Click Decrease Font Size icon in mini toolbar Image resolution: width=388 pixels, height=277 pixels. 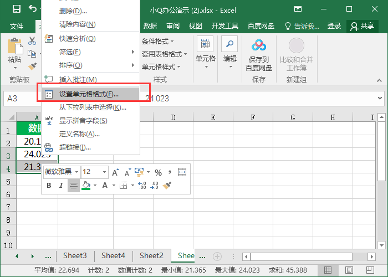(x=127, y=172)
